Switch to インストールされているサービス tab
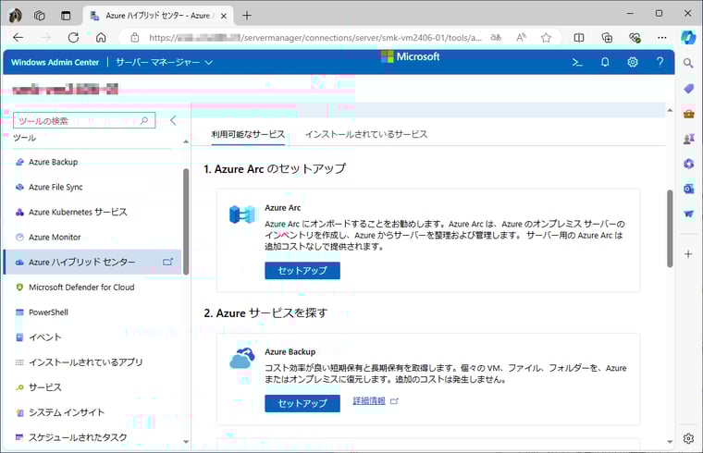 366,134
